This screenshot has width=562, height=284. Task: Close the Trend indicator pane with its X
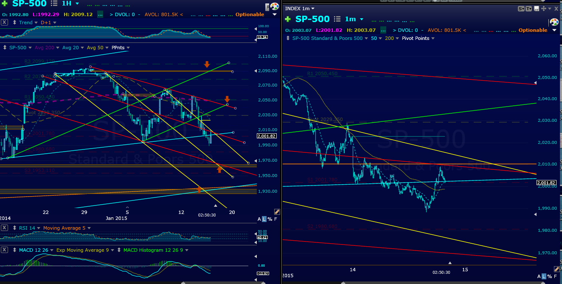(x=4, y=22)
